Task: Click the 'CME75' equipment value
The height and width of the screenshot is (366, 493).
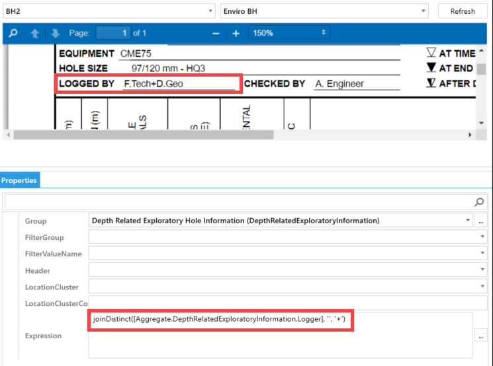Action: [x=136, y=54]
